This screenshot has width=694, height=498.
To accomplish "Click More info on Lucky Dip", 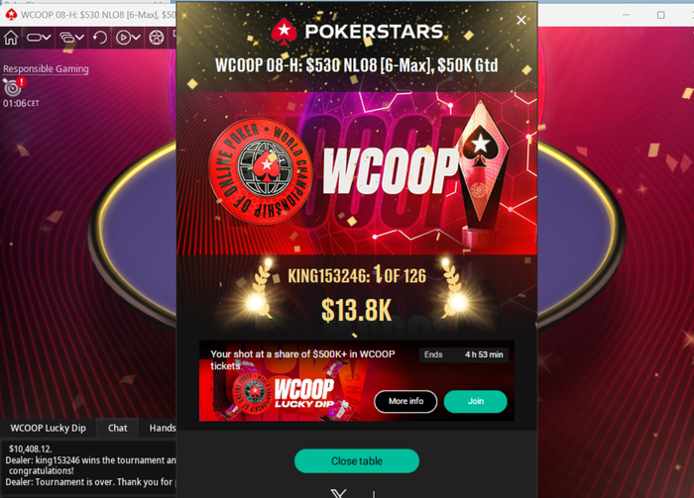I will (405, 401).
